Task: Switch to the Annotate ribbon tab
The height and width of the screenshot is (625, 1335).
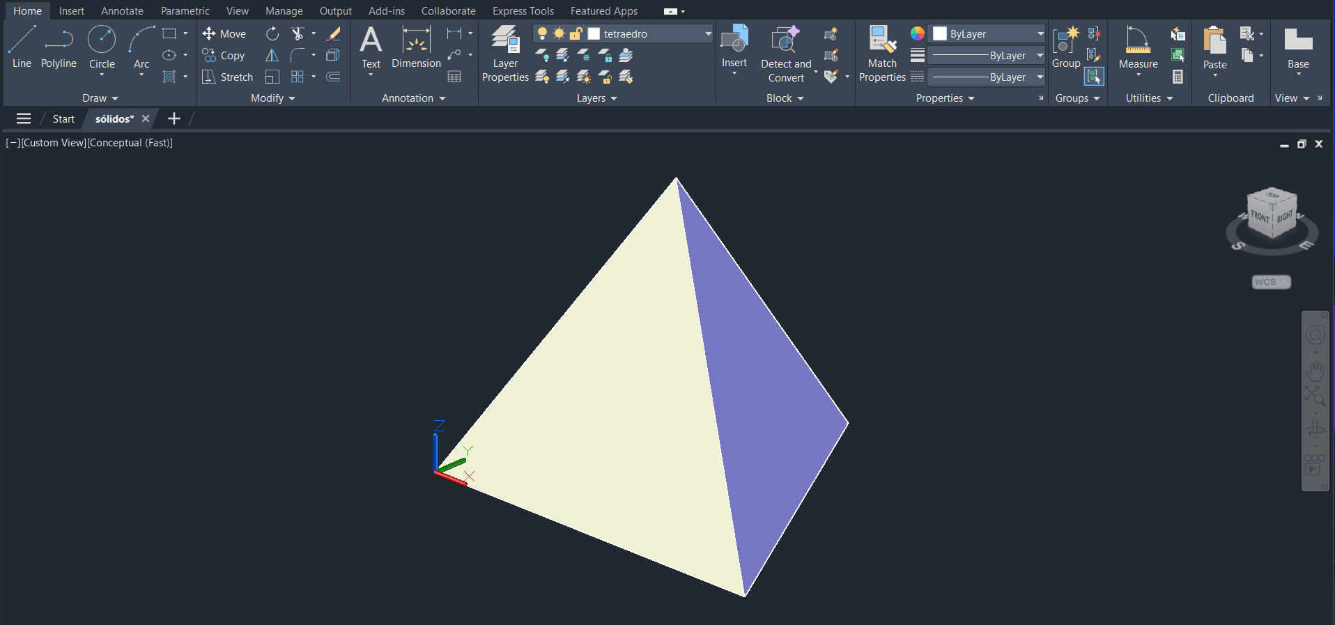Action: (122, 11)
